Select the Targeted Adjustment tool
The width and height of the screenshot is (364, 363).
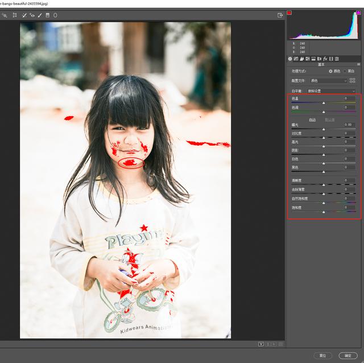click(x=4, y=15)
